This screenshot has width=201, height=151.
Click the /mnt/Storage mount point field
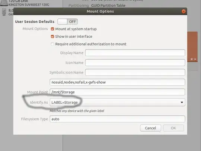pos(117,92)
